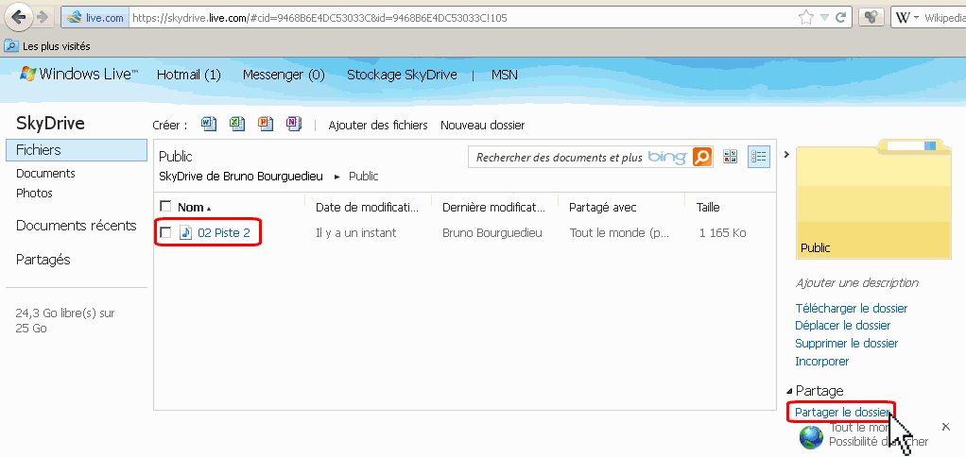Switch to details list view icon
The image size is (966, 457).
click(x=759, y=157)
